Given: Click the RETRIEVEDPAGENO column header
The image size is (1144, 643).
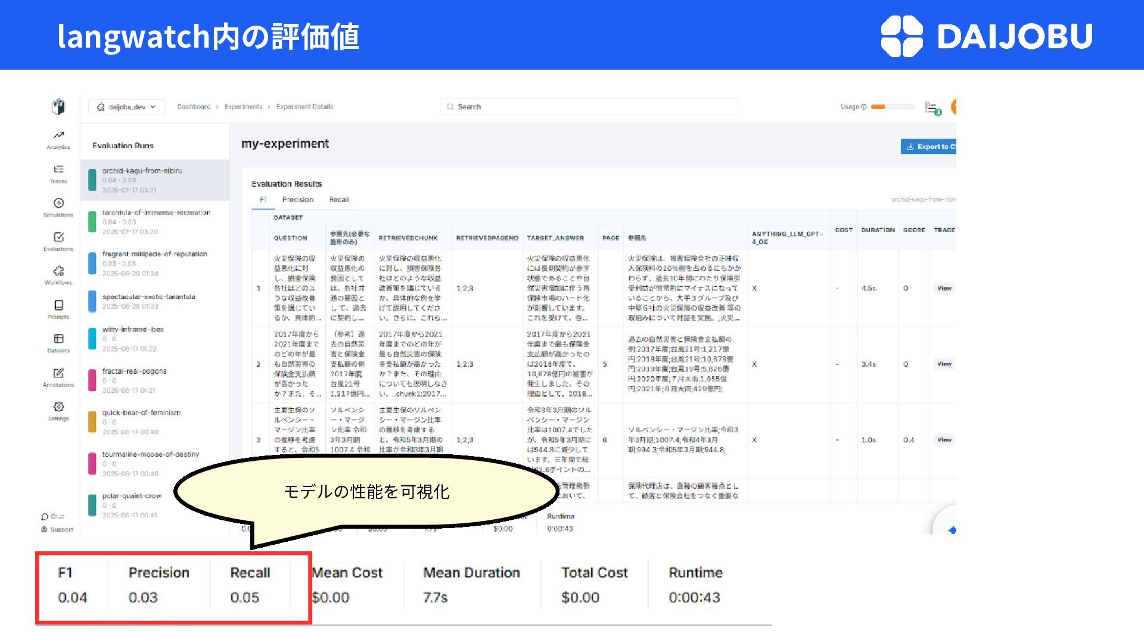Looking at the screenshot, I should point(487,238).
